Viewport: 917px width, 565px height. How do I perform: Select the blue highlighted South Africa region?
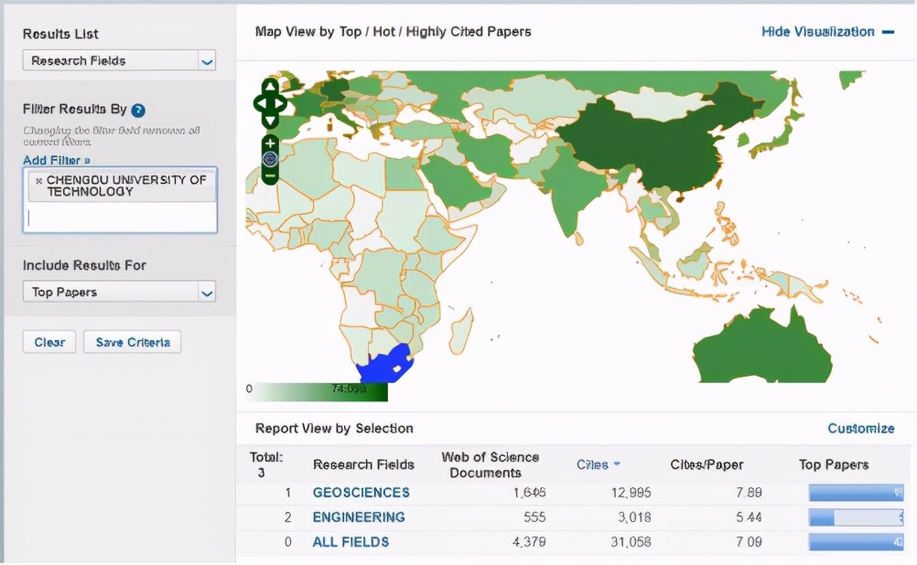tap(384, 365)
